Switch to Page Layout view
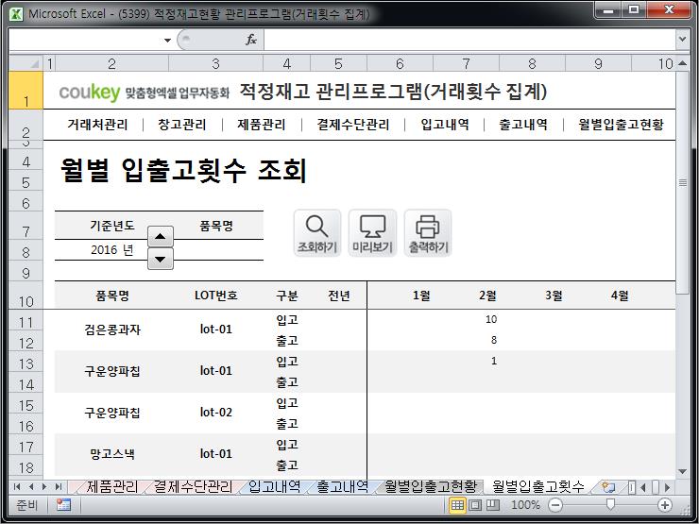699x524 pixels. 475,505
